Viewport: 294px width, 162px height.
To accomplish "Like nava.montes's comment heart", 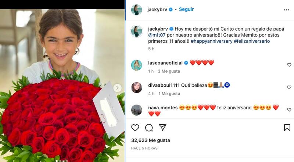I will [x=289, y=110].
